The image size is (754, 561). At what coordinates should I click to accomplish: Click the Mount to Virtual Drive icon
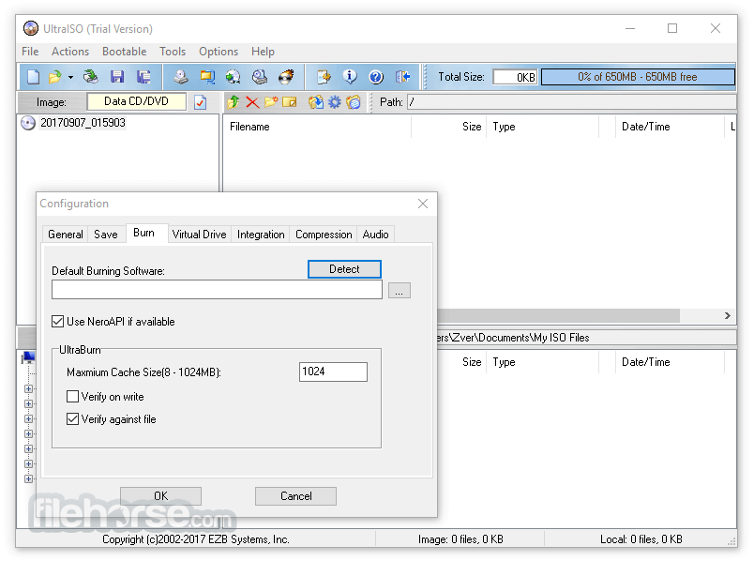point(260,77)
